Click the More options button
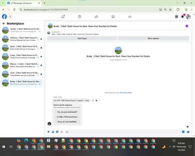This screenshot has height=156, width=195. click(x=153, y=38)
